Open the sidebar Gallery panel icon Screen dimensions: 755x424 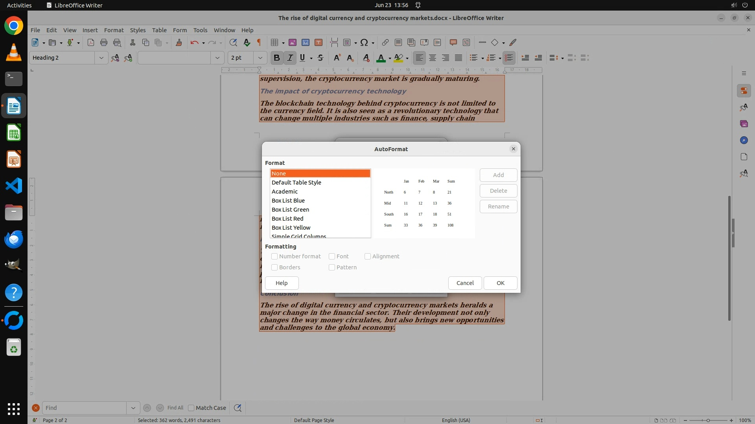[744, 124]
